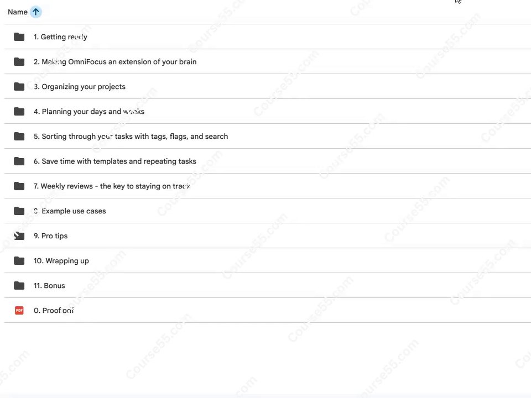Screen dimensions: 531x398
Task: Click folder icon next to Sorting through your tasks
Action: click(19, 136)
